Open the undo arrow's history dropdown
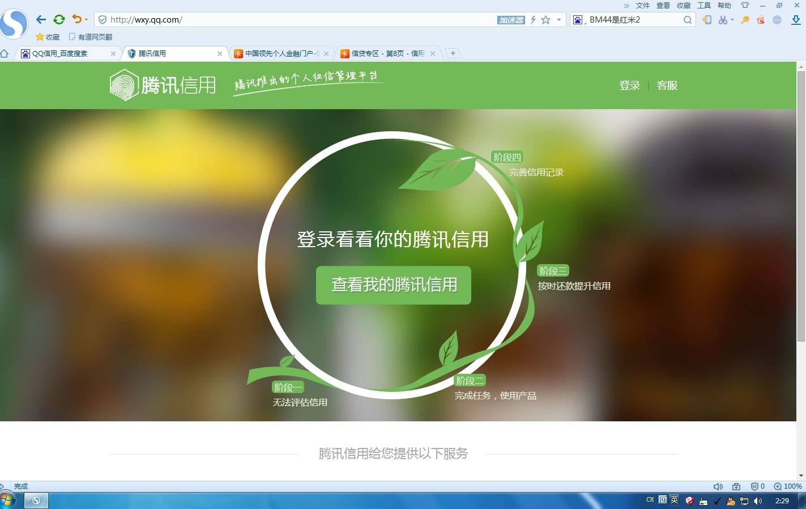This screenshot has height=509, width=806. [86, 20]
